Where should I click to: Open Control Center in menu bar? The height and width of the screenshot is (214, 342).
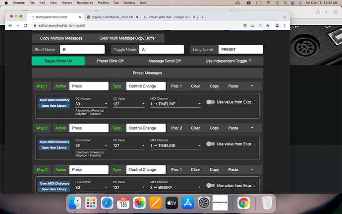pos(293,3)
